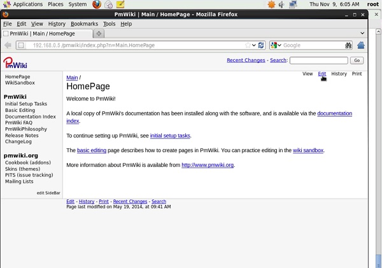Open a new tab with plus button

99,34
